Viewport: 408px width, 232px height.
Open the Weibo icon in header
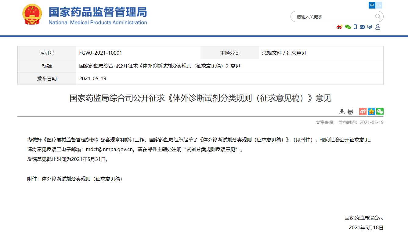click(x=339, y=27)
